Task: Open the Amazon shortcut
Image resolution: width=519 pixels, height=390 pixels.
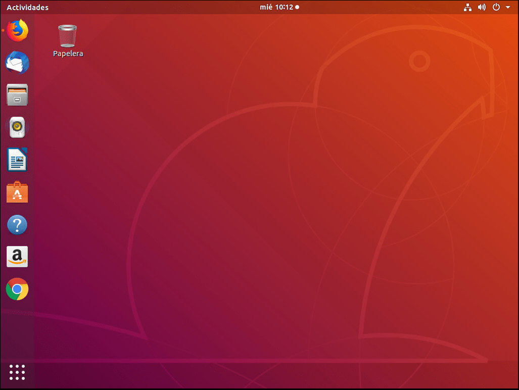Action: click(x=17, y=257)
